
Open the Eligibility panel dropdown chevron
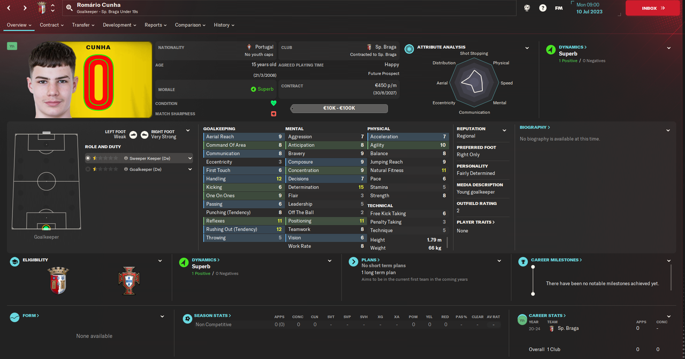[160, 261]
